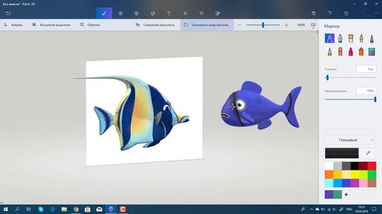Open Skype from the taskbar

coord(41,209)
